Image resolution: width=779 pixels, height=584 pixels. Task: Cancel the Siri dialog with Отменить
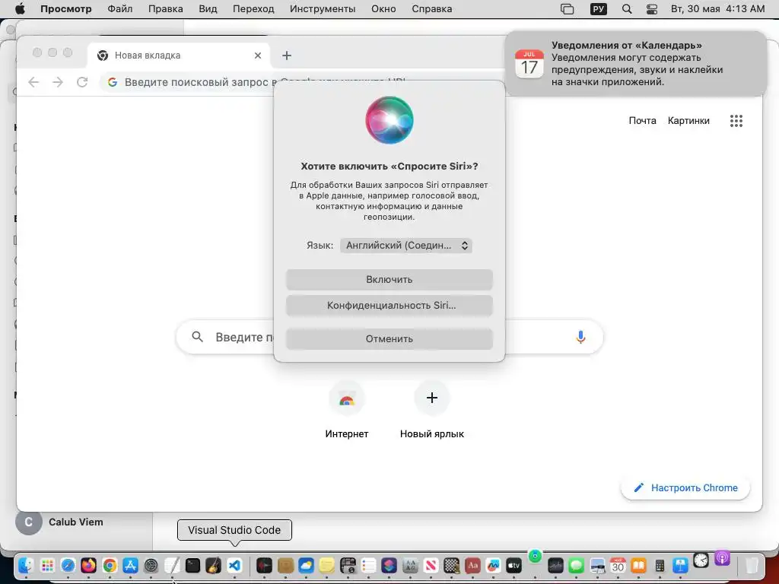pyautogui.click(x=389, y=338)
